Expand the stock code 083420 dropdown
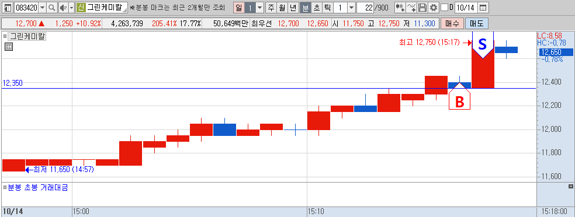This screenshot has width=575, height=217. (x=42, y=8)
